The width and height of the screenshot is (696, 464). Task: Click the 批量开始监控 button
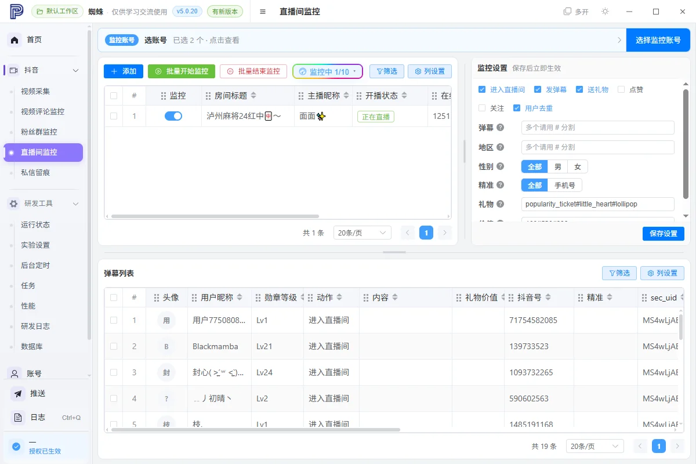tap(182, 71)
